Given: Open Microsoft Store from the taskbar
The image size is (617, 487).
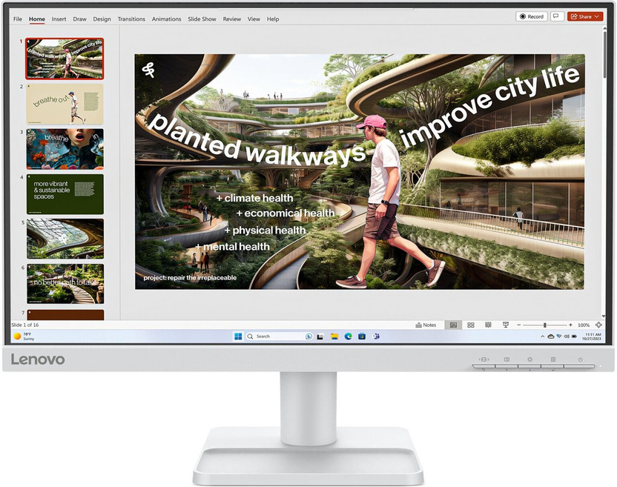Looking at the screenshot, I should tap(362, 337).
